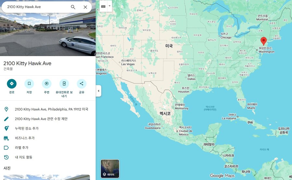Collapse the side panel arrow
Image resolution: width=292 pixels, height=180 pixels.
(x=99, y=91)
